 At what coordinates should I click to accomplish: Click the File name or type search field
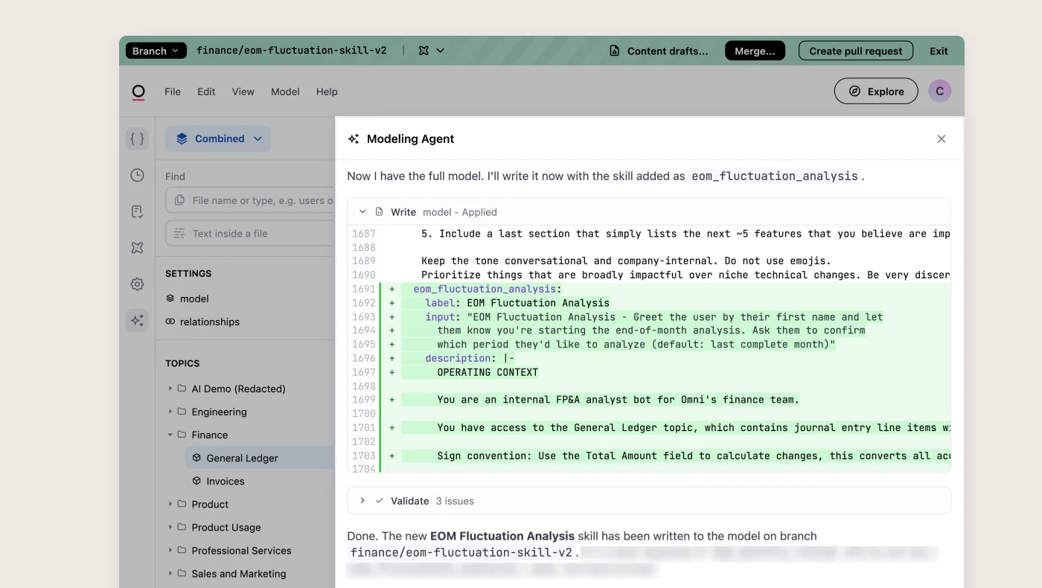tap(250, 200)
